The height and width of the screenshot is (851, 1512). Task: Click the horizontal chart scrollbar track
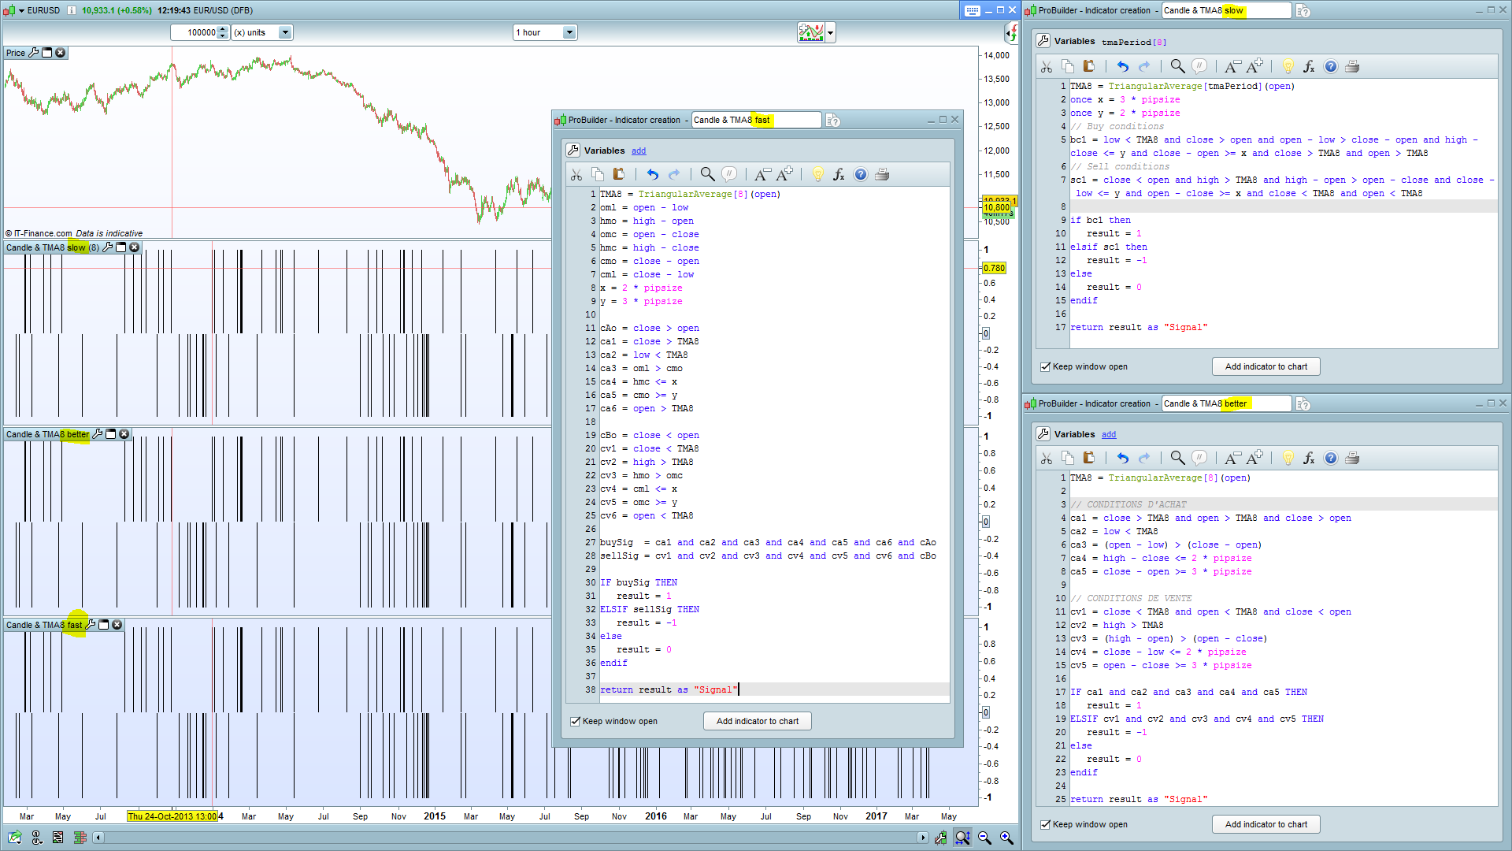[512, 838]
